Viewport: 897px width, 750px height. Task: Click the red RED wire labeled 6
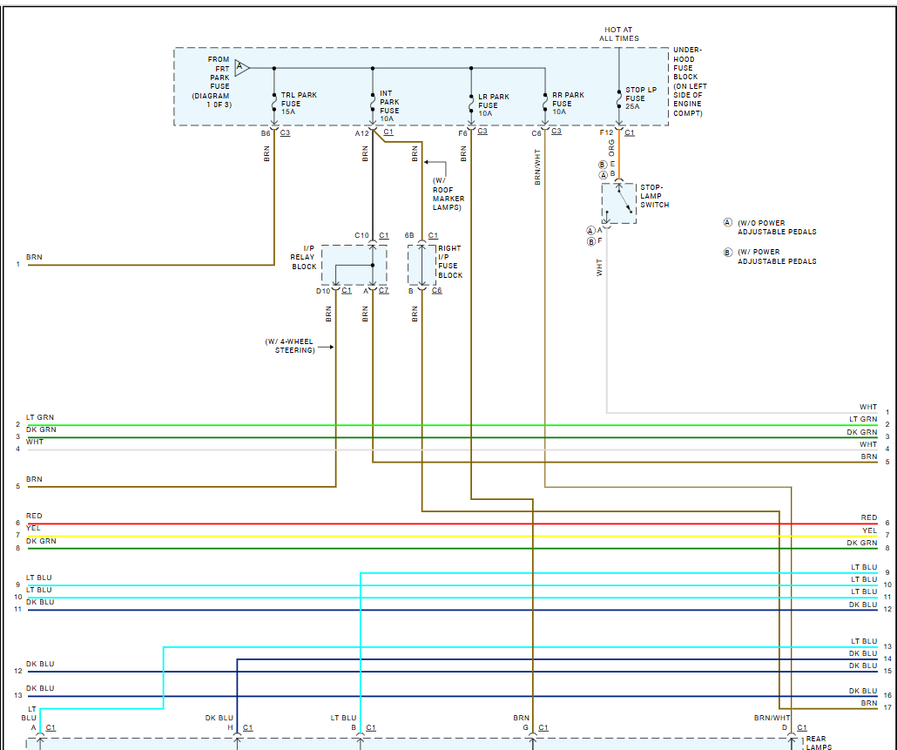[452, 524]
